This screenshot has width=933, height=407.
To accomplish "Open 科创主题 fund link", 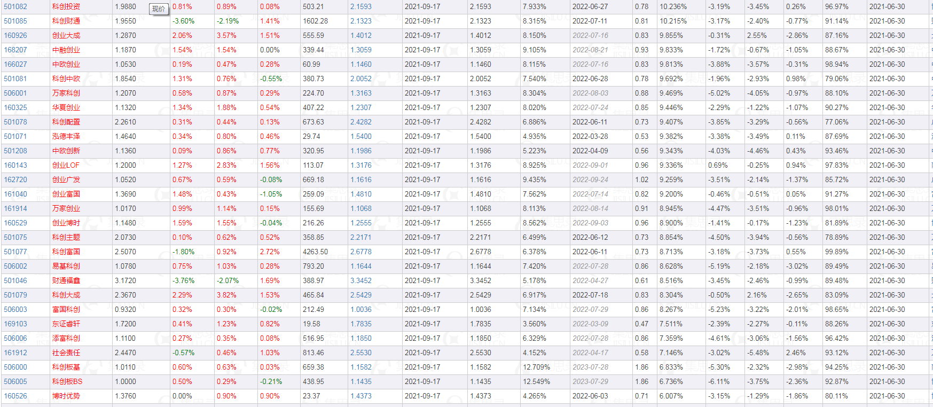I will [x=66, y=237].
